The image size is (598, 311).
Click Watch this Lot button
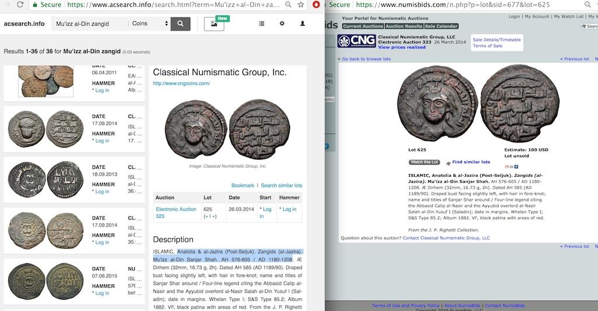424,162
